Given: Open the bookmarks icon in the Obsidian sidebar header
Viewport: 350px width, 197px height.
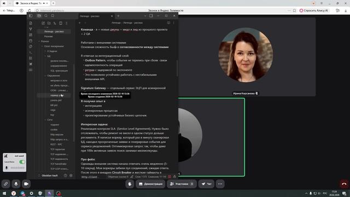Looking at the screenshot, I should coord(52,16).
